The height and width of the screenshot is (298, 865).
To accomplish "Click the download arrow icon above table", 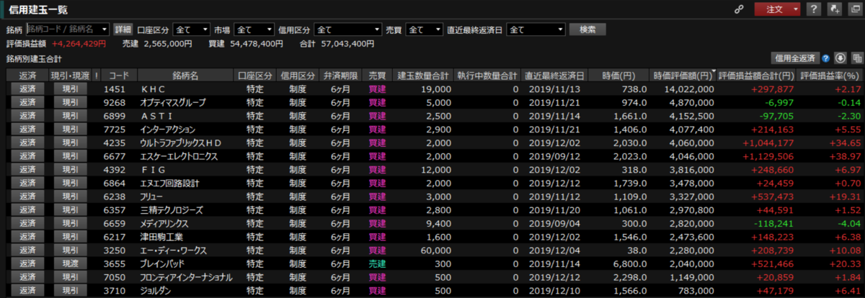I will coord(841,58).
